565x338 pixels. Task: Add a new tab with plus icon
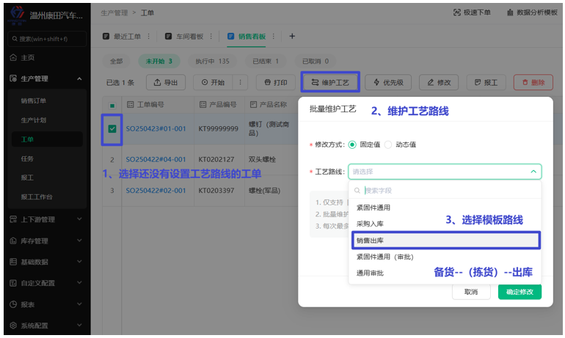pyautogui.click(x=291, y=36)
